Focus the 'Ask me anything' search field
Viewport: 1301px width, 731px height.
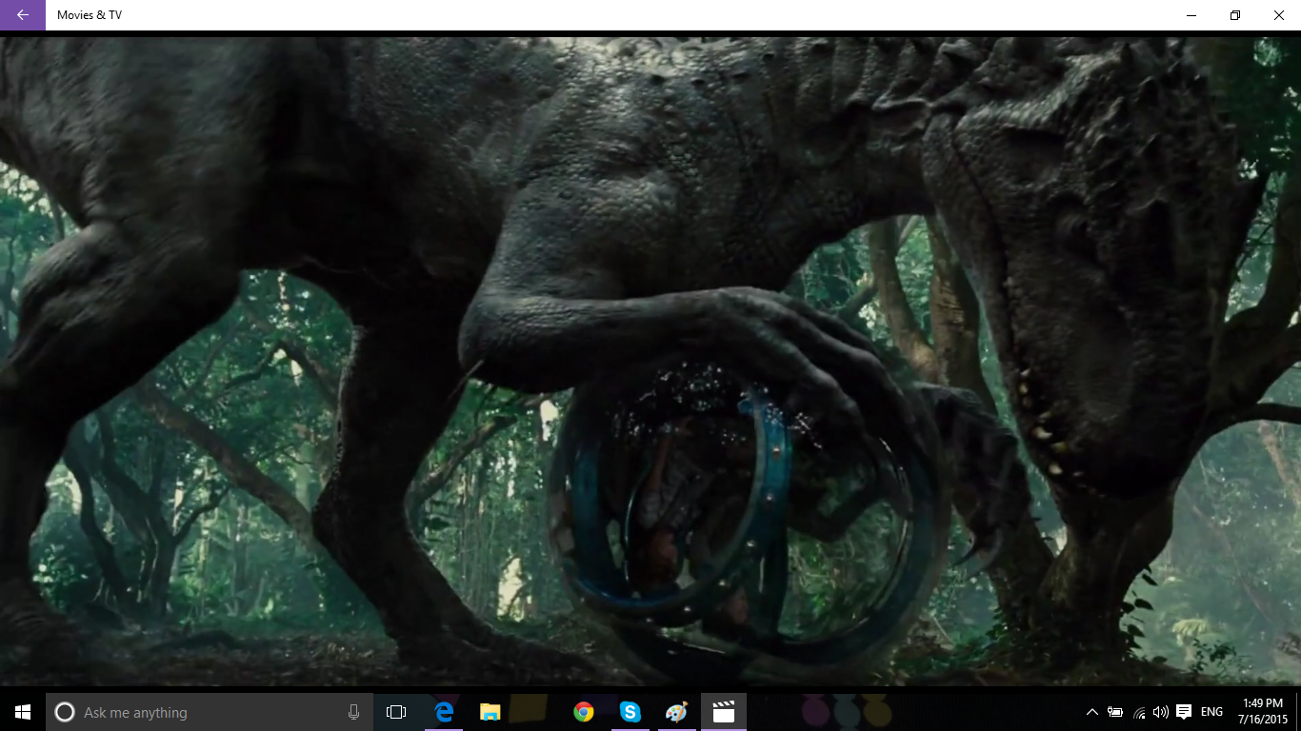(210, 712)
